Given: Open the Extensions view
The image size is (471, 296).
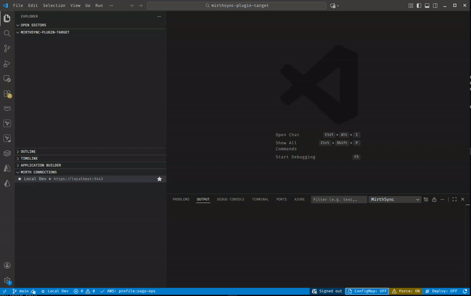Looking at the screenshot, I should (7, 94).
